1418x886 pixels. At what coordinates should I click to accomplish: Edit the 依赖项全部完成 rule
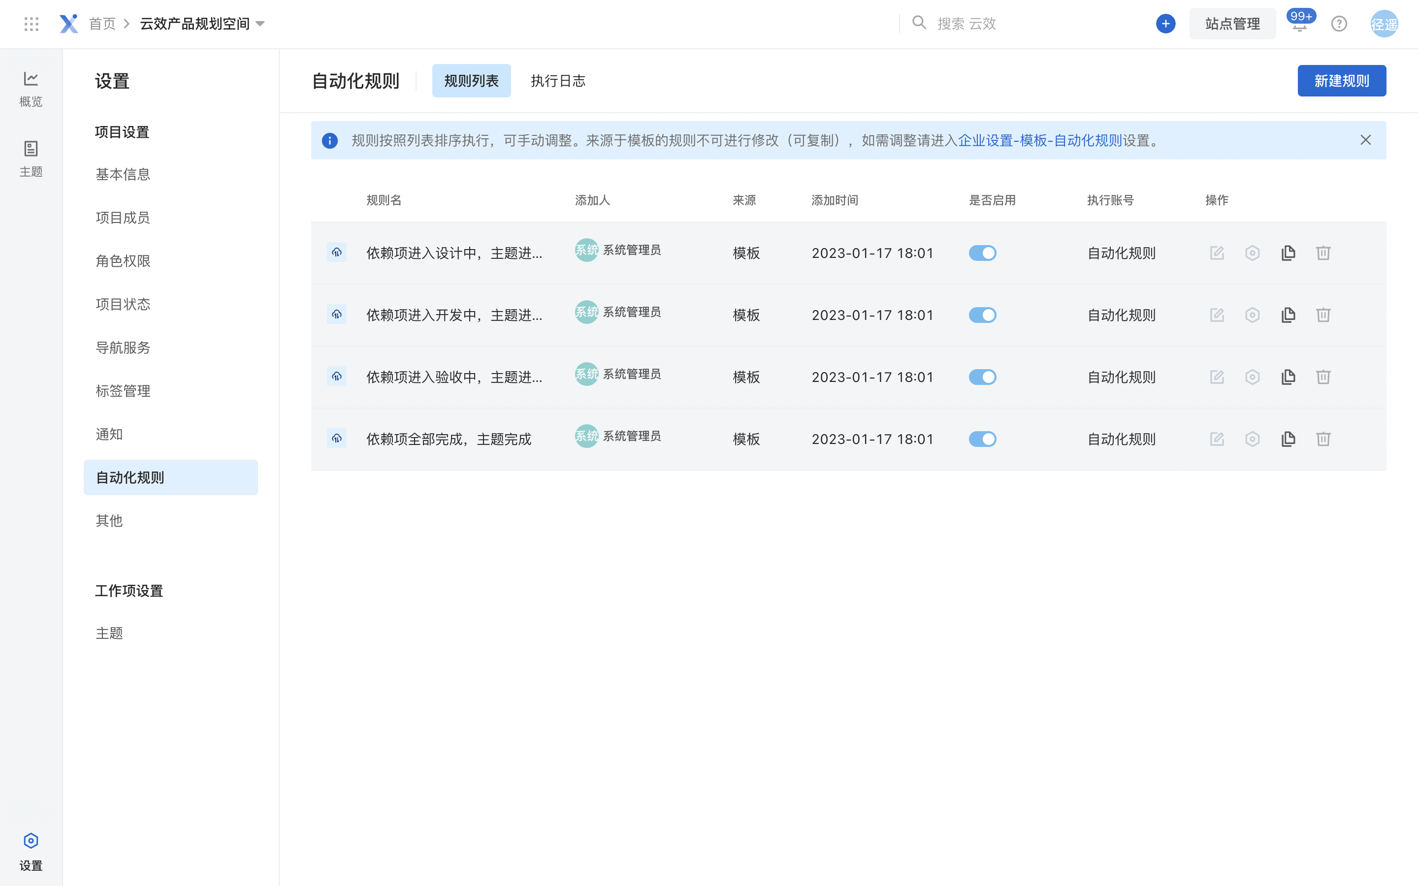click(1217, 440)
